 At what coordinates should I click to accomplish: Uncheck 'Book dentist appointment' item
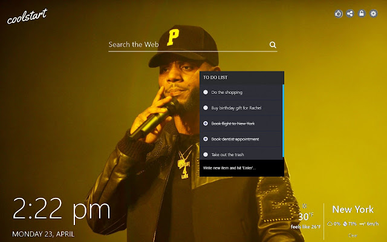pyautogui.click(x=206, y=139)
